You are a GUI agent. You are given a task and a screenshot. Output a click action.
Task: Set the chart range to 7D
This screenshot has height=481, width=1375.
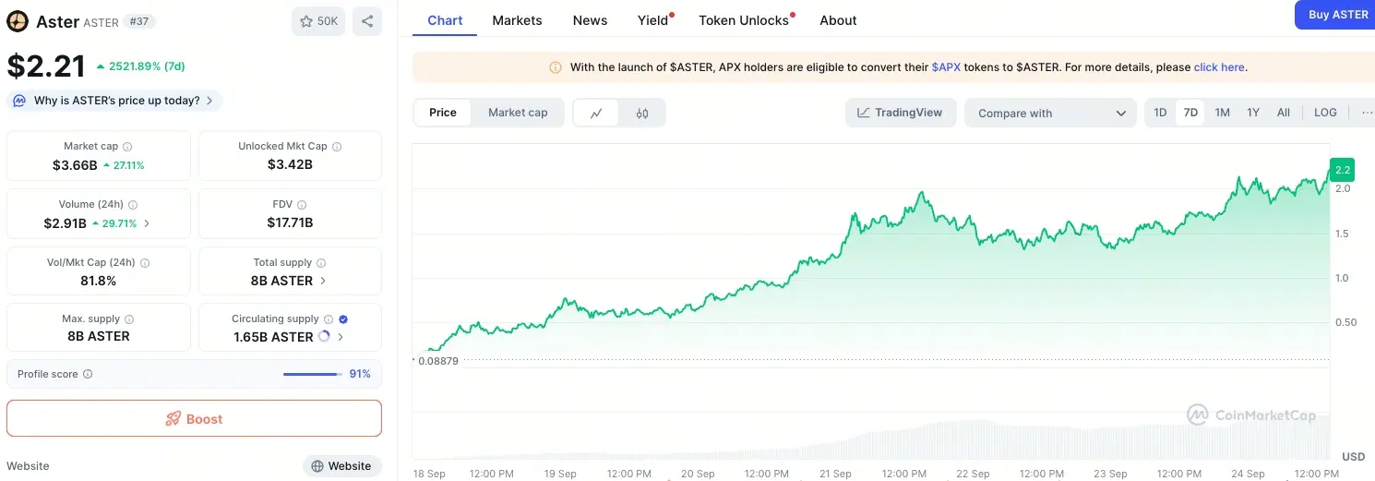1190,113
